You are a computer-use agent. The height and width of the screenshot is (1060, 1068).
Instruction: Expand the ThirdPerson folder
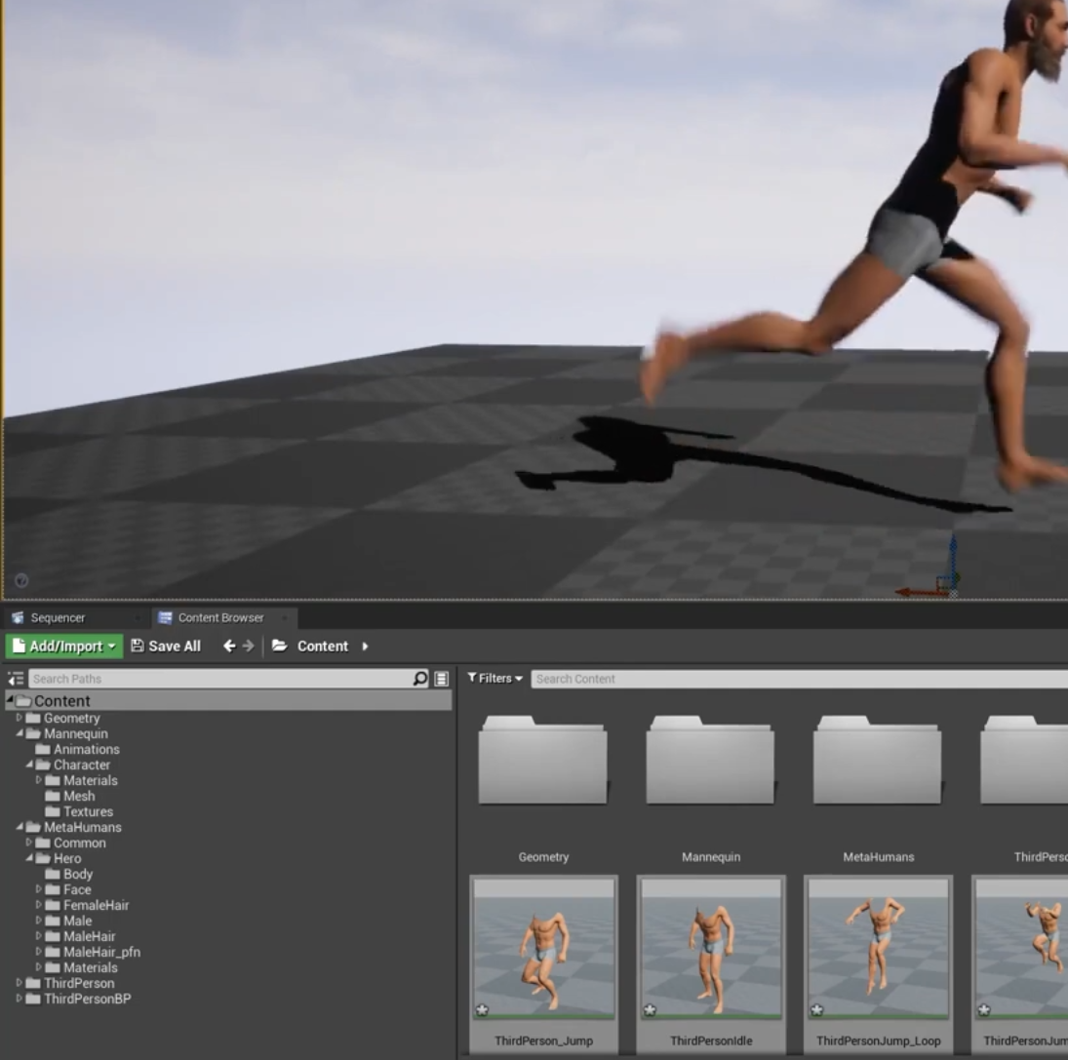pos(20,982)
